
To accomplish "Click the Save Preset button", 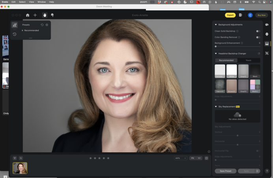I will tap(226, 171).
